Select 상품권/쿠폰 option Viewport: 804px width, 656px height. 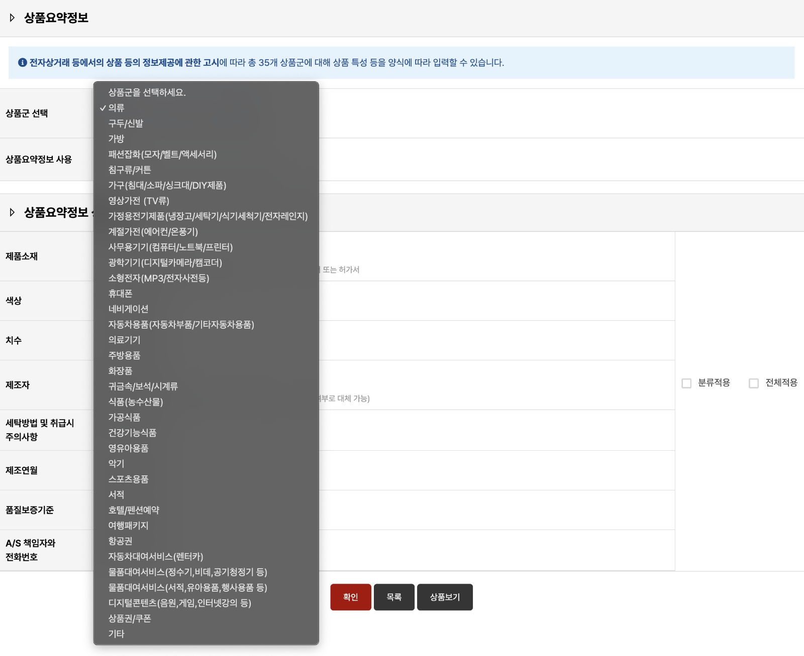[206, 618]
